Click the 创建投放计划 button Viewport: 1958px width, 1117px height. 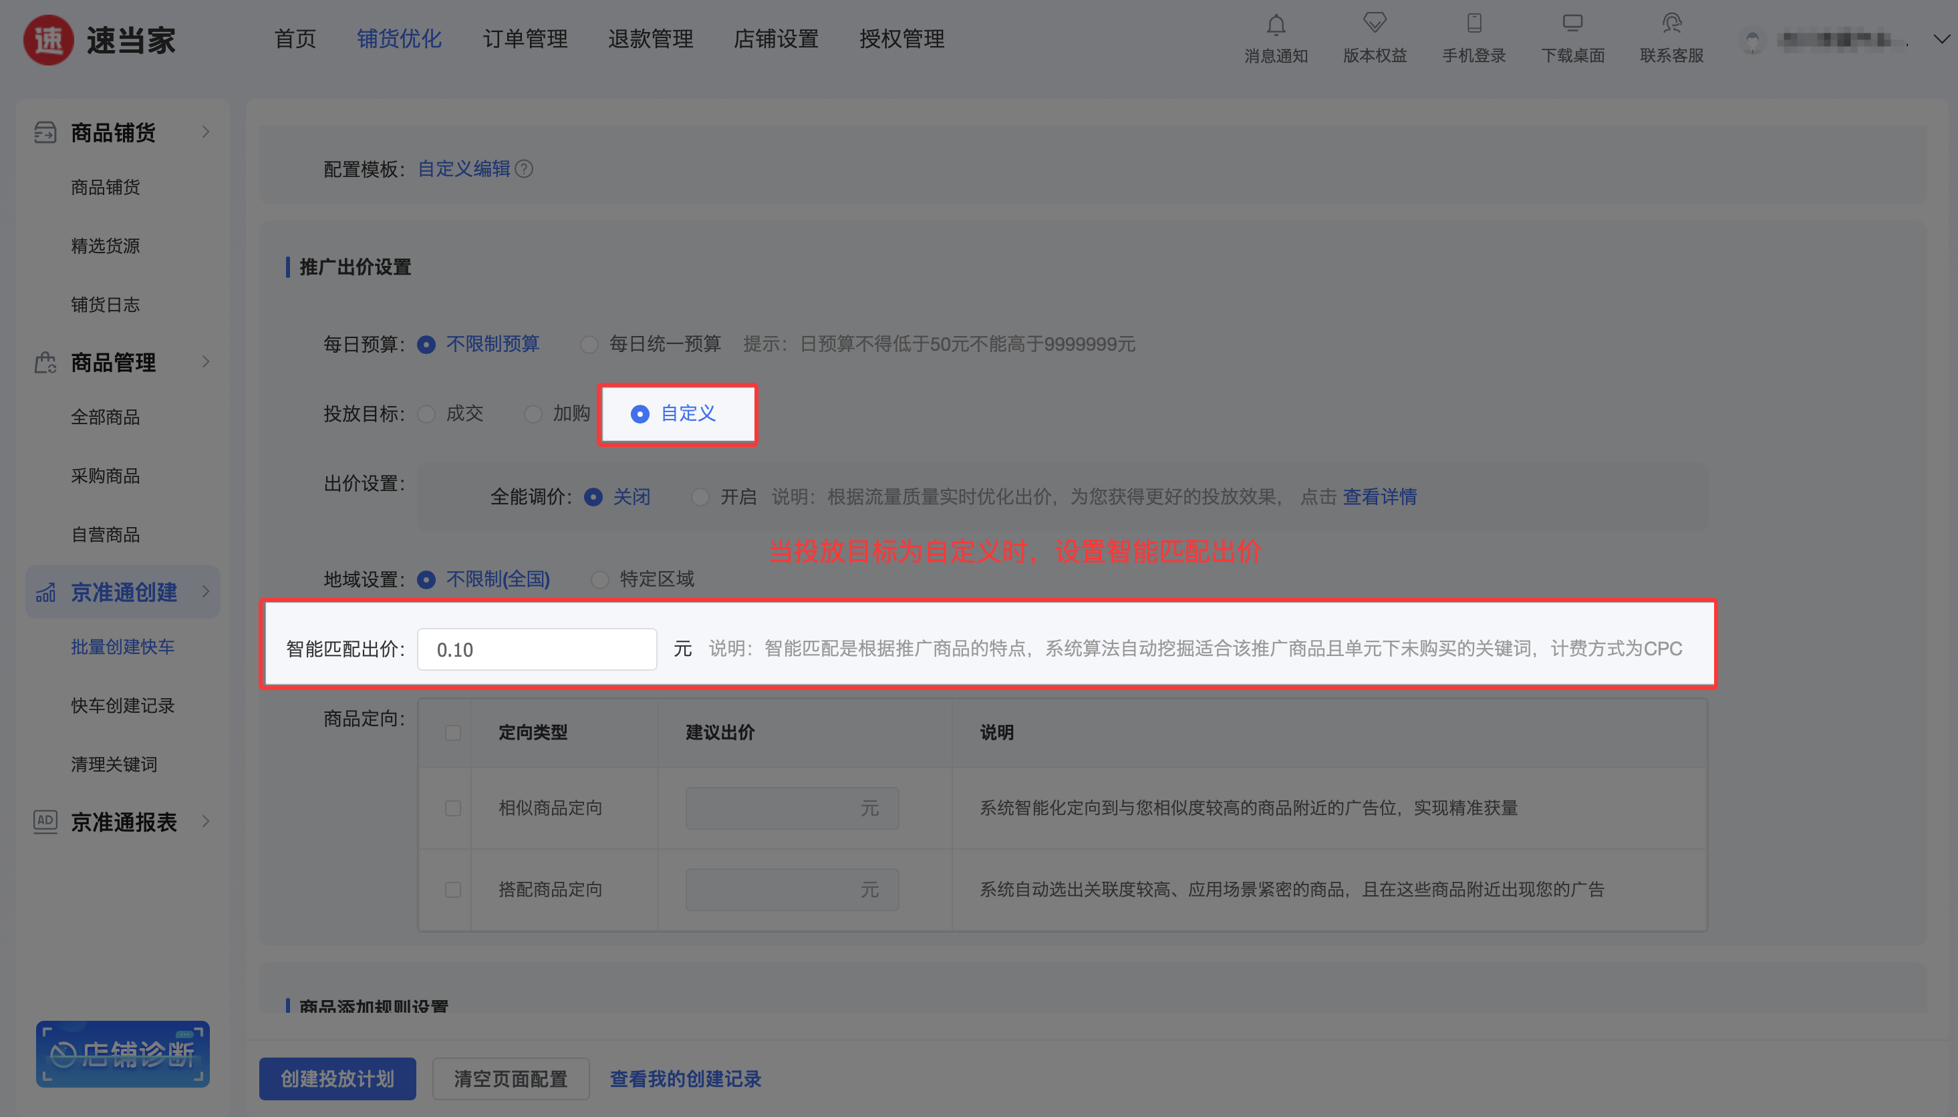tap(337, 1079)
